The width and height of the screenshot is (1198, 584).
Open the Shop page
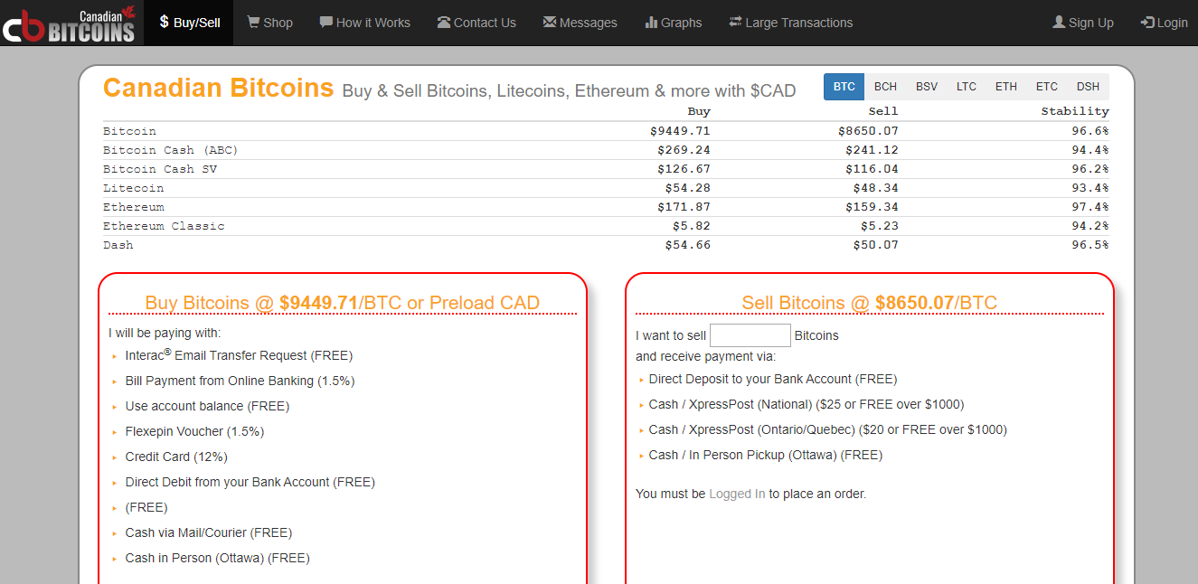pyautogui.click(x=269, y=23)
